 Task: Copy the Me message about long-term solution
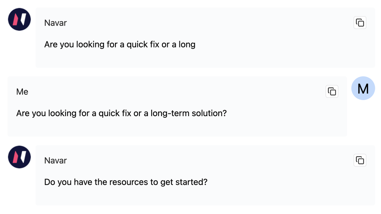[x=332, y=91]
